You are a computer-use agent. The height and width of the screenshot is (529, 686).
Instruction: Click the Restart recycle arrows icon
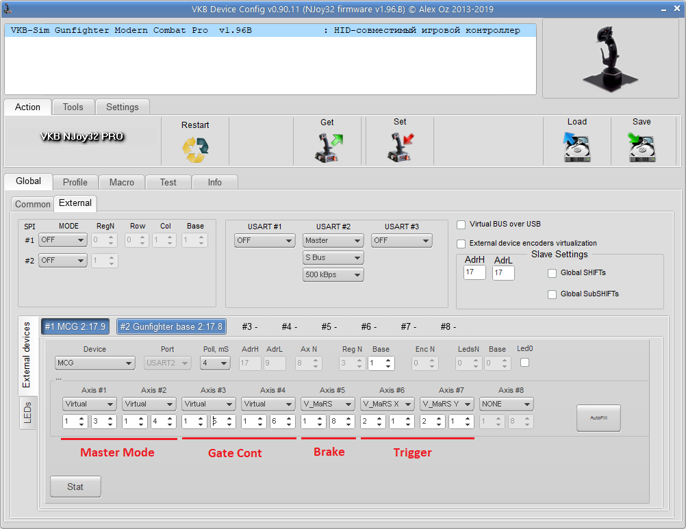195,150
